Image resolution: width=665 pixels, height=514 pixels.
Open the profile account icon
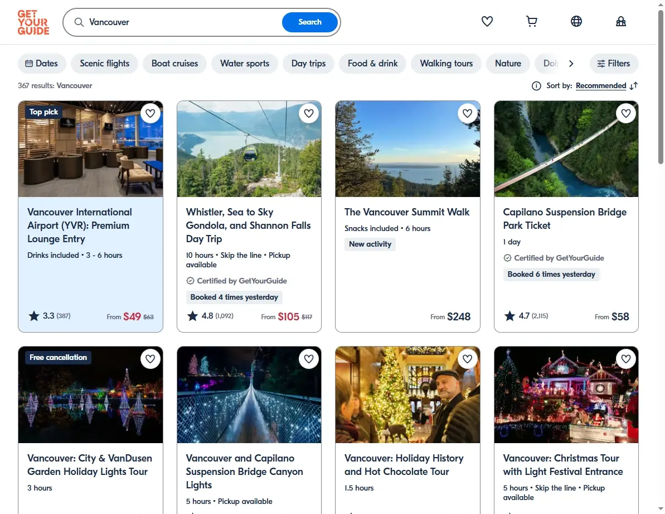pyautogui.click(x=621, y=21)
